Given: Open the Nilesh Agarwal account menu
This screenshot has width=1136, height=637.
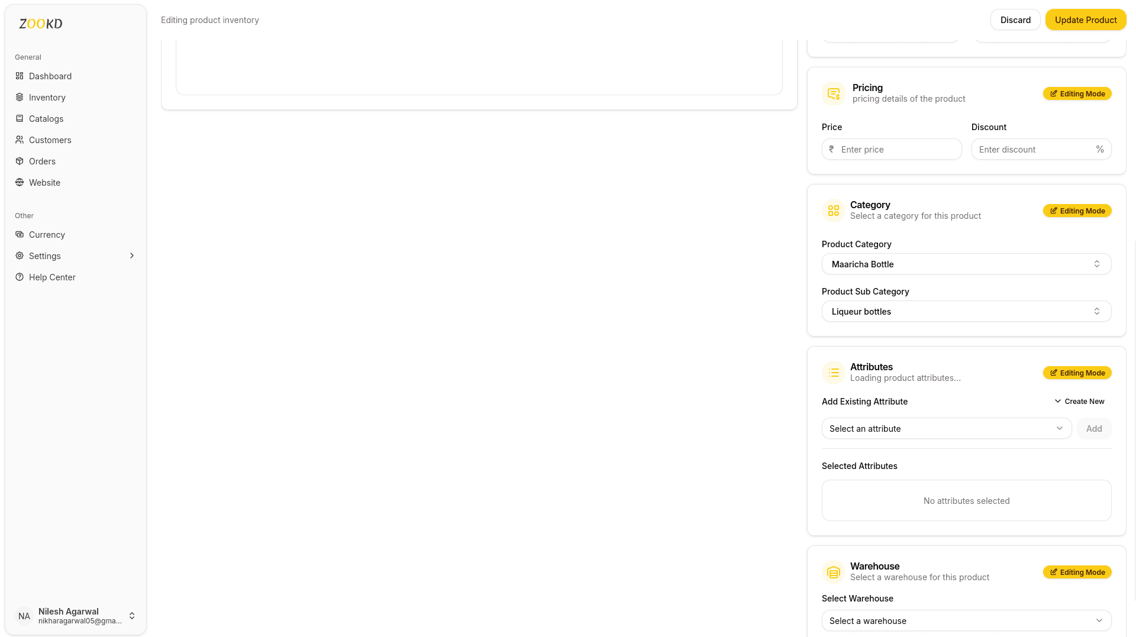Looking at the screenshot, I should pyautogui.click(x=76, y=616).
